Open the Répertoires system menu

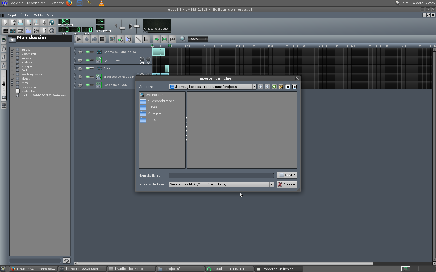pyautogui.click(x=36, y=3)
